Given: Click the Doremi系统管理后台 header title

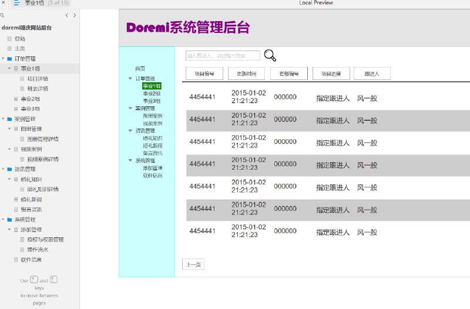Looking at the screenshot, I should [x=188, y=28].
